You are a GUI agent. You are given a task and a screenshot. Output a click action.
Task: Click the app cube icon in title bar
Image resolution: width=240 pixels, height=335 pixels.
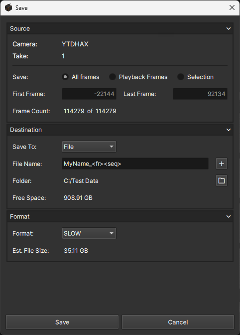pos(8,7)
